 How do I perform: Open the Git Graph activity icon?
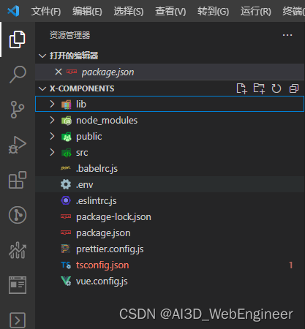pyautogui.click(x=18, y=215)
